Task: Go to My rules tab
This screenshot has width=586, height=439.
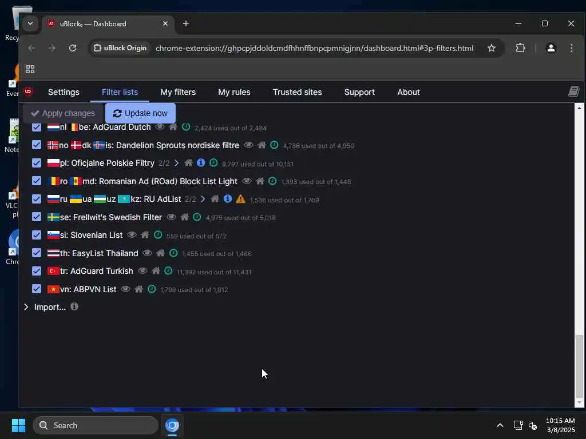Action: [234, 92]
